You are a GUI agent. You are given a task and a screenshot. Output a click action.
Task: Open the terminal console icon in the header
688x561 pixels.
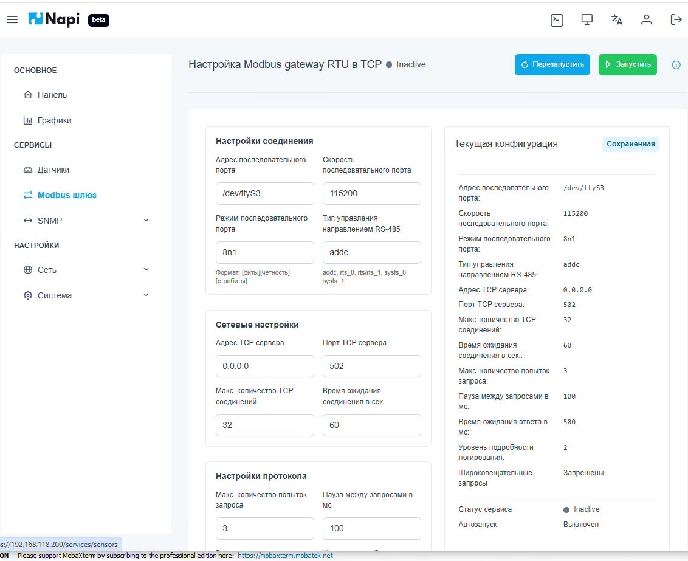(557, 19)
